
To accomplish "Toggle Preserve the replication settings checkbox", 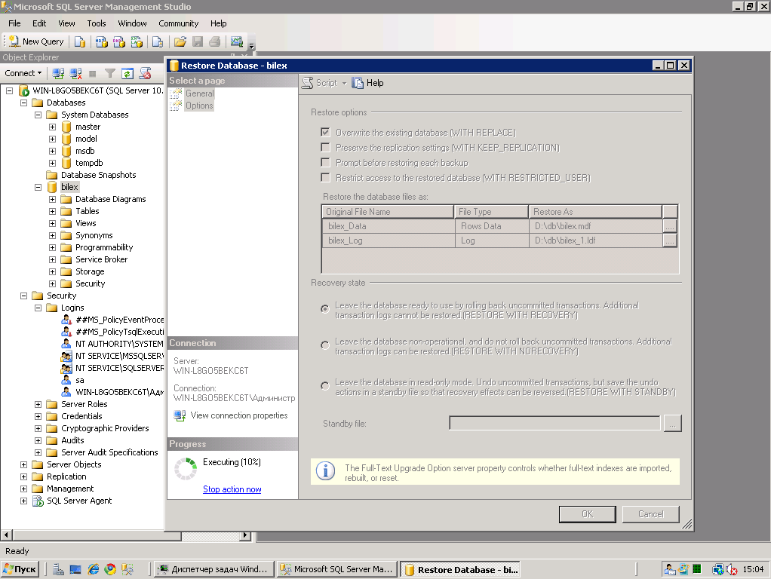I will coord(325,148).
